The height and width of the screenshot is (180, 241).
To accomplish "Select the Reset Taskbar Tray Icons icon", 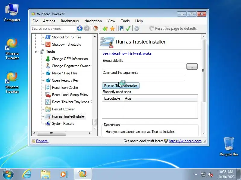I will click(48, 102).
